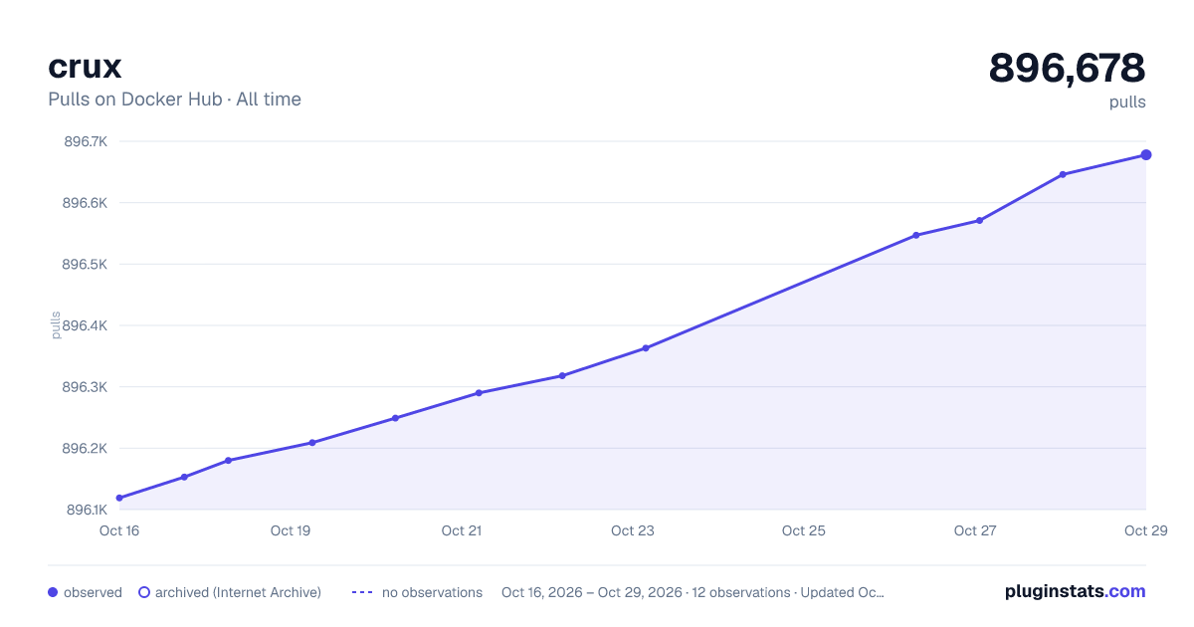Click the Oct 19 x-axis label
Viewport: 1194px width, 627px height.
point(291,530)
